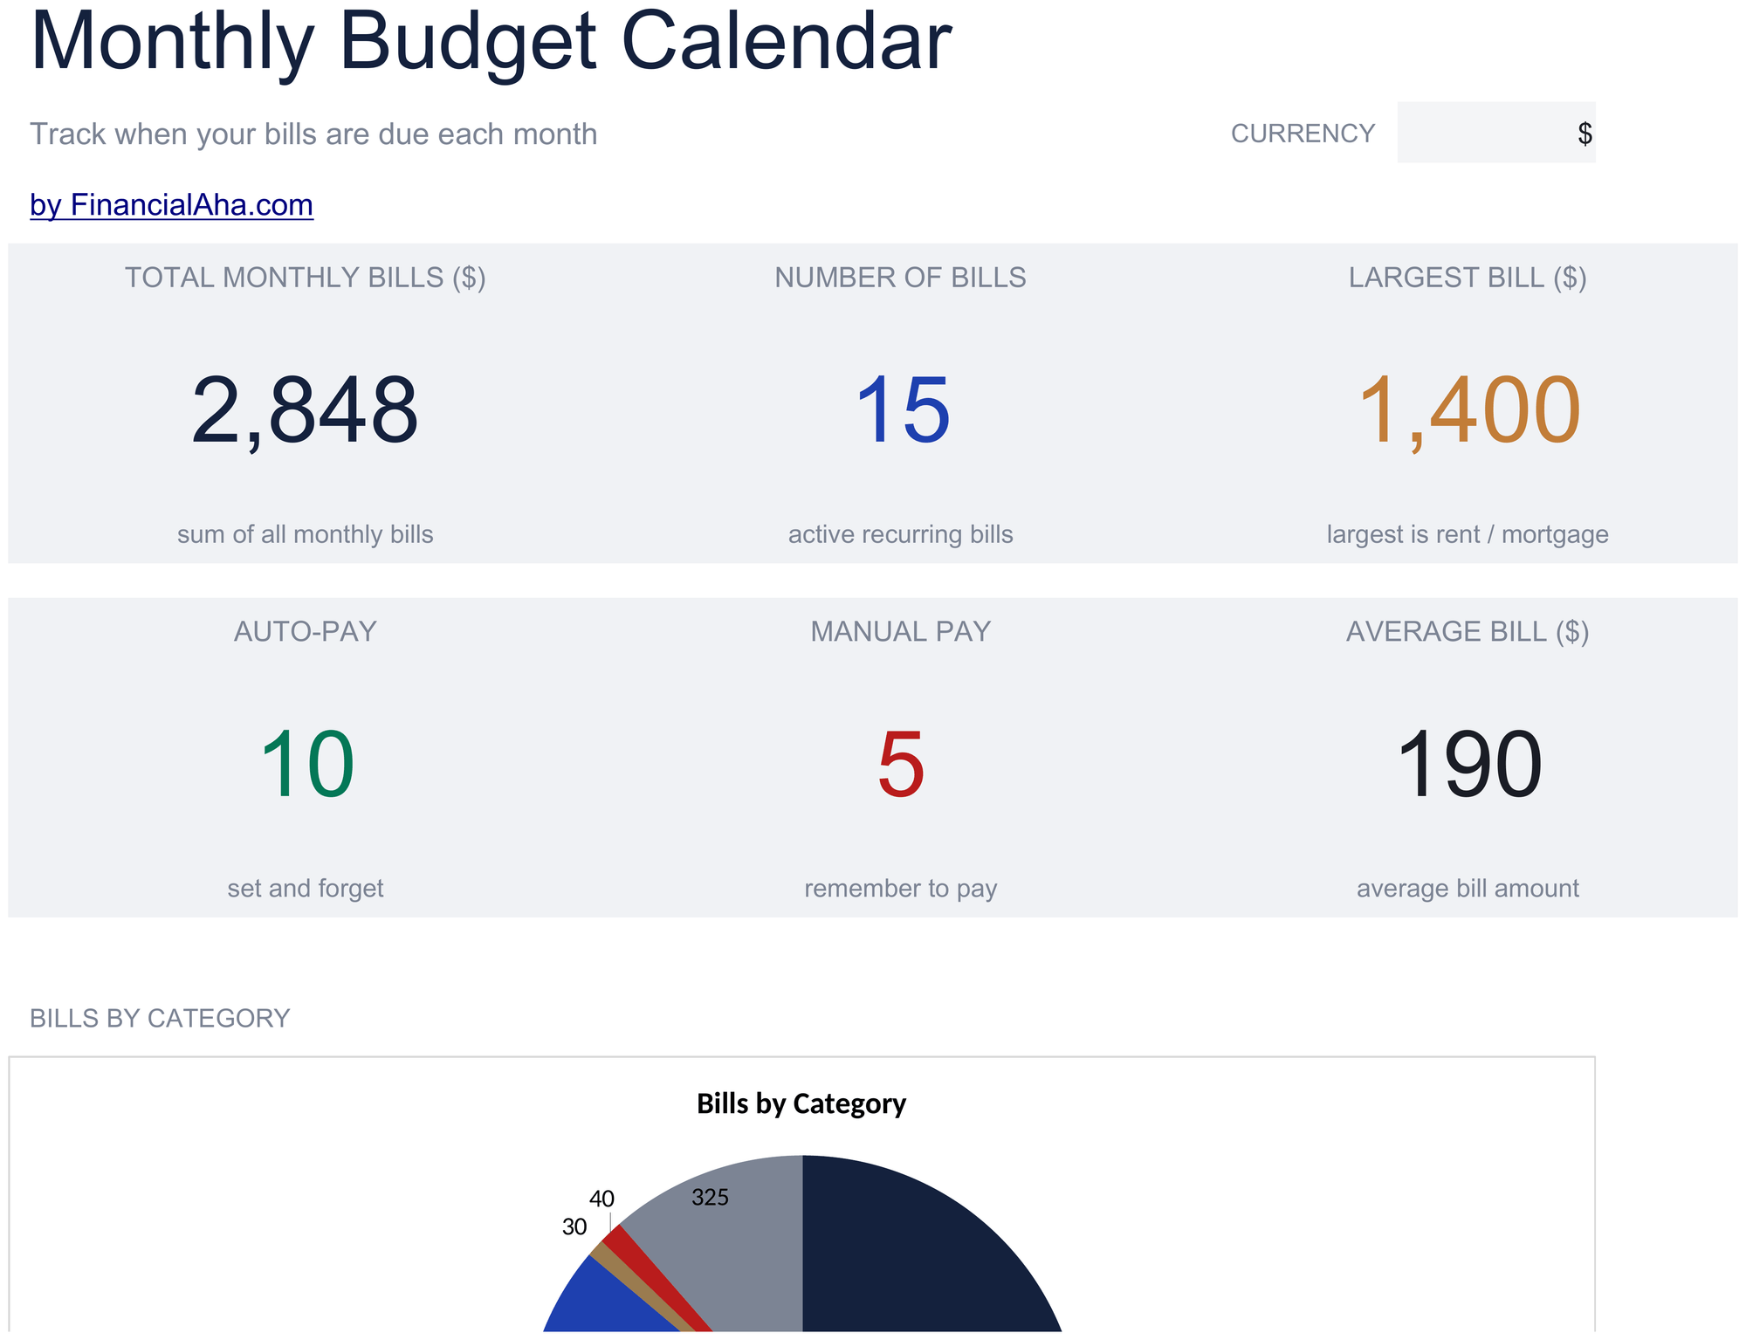The width and height of the screenshot is (1746, 1340).
Task: Select the average bill value 190
Action: tap(1468, 765)
